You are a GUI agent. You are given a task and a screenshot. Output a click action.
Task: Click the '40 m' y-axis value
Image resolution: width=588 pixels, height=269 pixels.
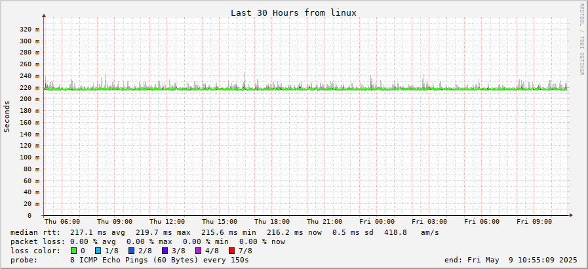pyautogui.click(x=31, y=192)
